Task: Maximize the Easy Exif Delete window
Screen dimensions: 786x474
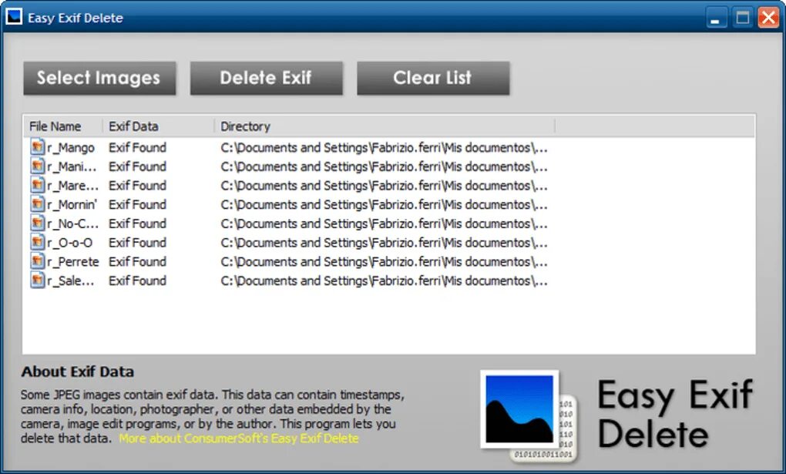Action: (x=742, y=18)
